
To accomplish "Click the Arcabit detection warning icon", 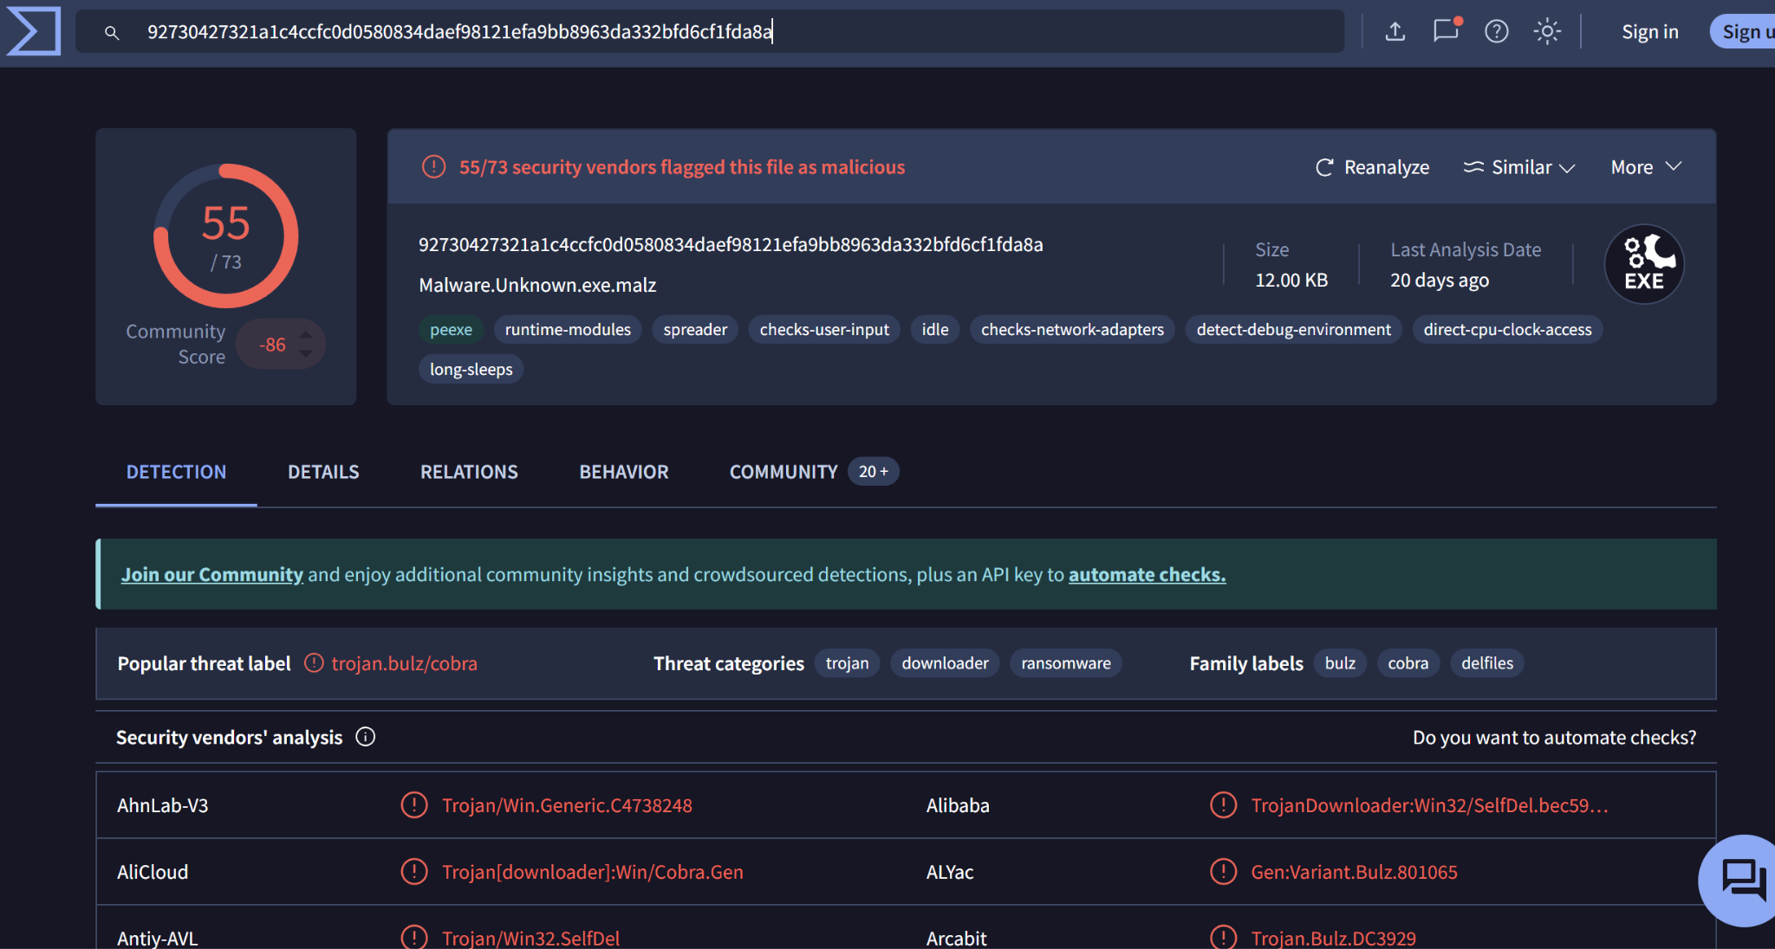I will (1223, 938).
